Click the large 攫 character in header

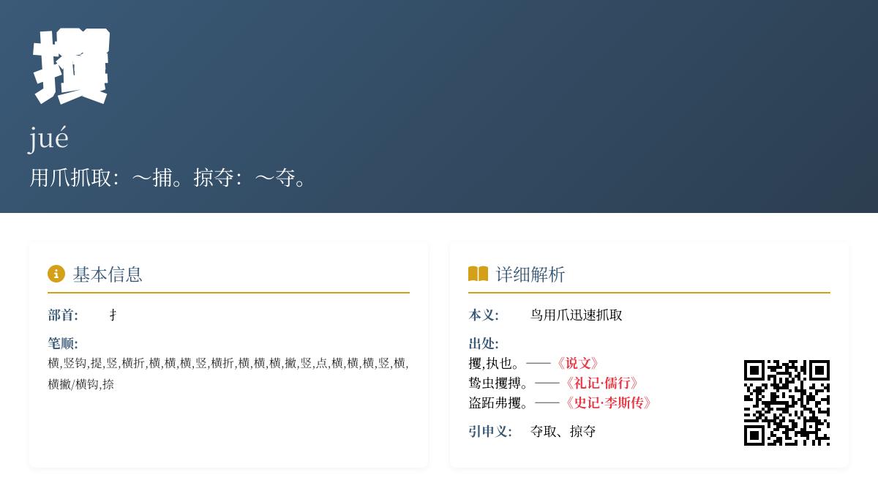72,67
